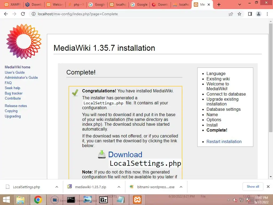Switch to the first Google tab
Screen dimensions: 273x205
pyautogui.click(x=97, y=5)
